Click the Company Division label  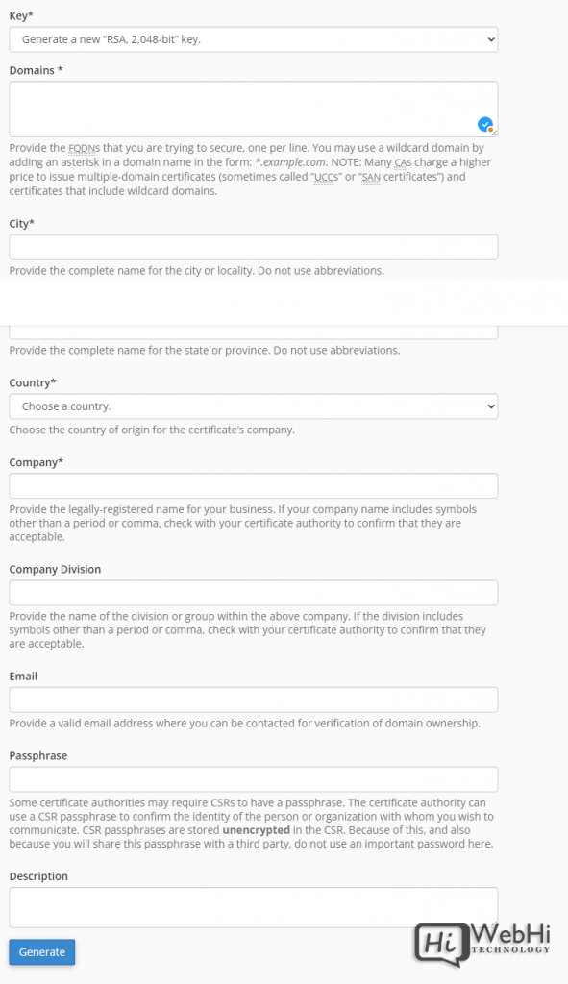click(x=55, y=569)
